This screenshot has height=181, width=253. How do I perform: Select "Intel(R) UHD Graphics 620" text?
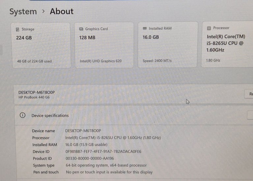click(x=101, y=61)
